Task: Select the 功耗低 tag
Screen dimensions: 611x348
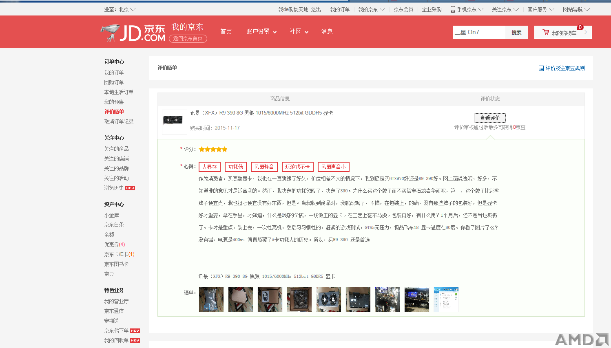Action: coord(236,167)
